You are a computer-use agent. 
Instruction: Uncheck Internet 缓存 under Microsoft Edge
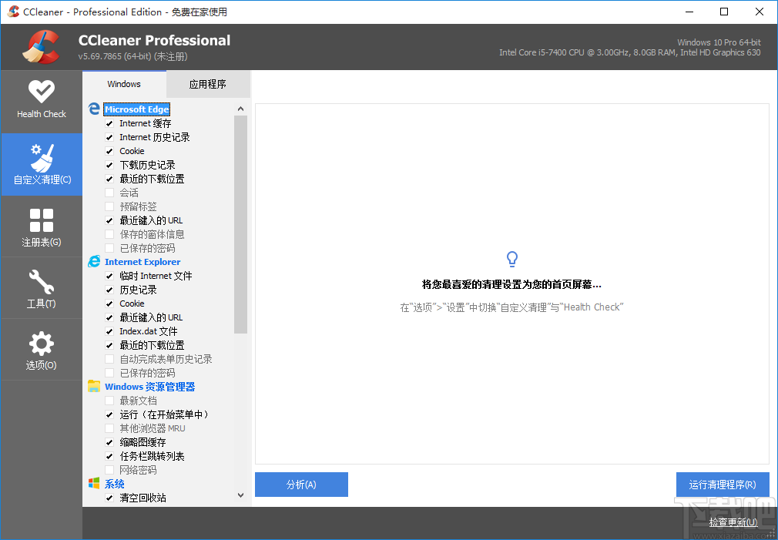click(x=108, y=123)
